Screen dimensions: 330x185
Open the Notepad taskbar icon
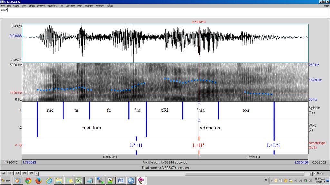[90, 181]
